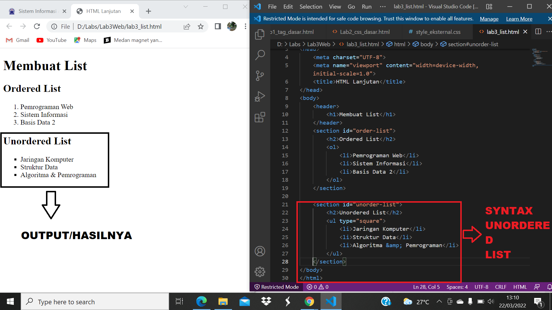Open the editor tab overflow menu
The width and height of the screenshot is (552, 310).
point(549,32)
